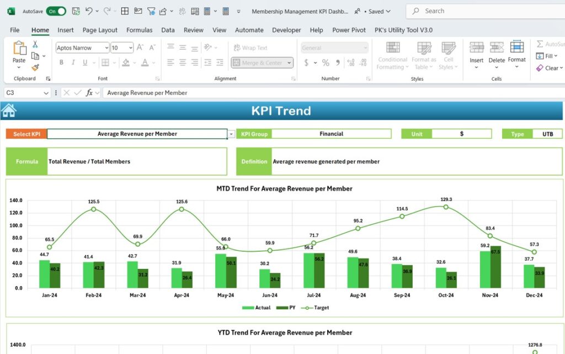Switch to the Insert tab
565x354 pixels.
pos(65,30)
